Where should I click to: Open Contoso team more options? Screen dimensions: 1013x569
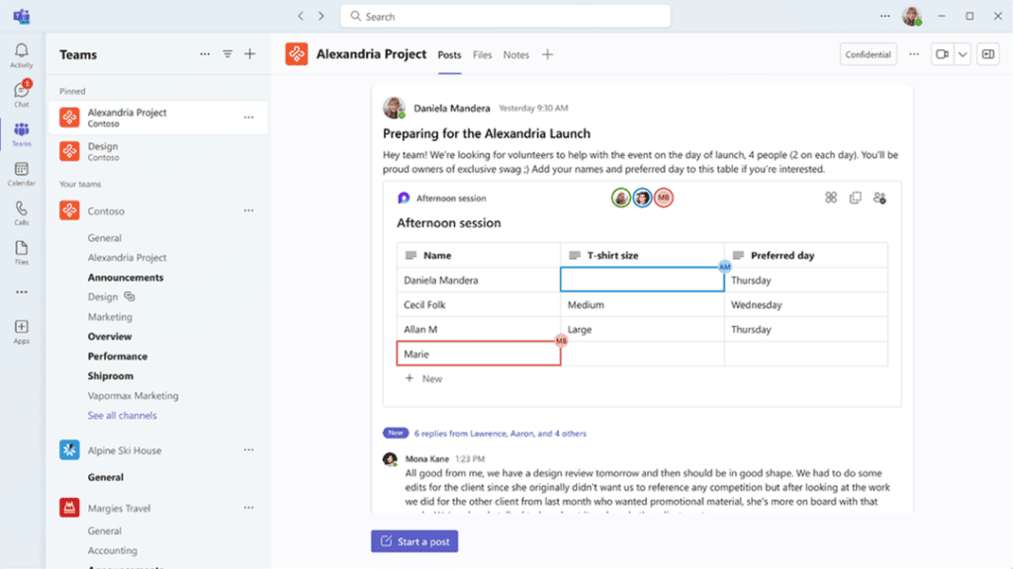pos(248,211)
